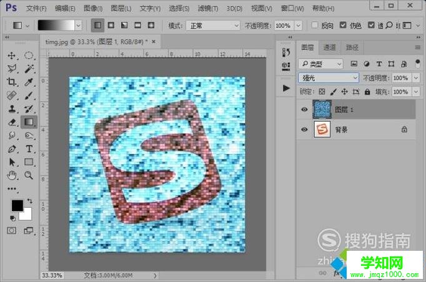
Task: Toggle lock image pixels brush icon
Action: coord(333,92)
